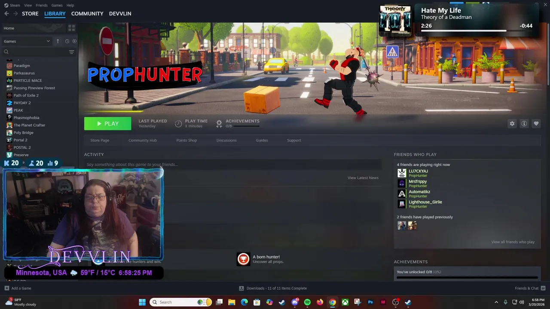Filter by recent using the clock icon
Viewport: 550px width, 309px height.
[67, 41]
